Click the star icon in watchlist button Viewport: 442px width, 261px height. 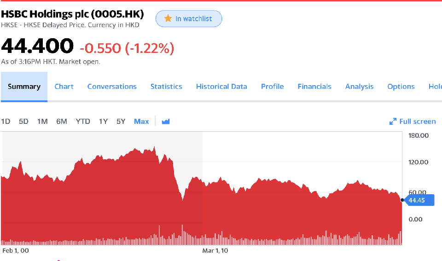click(x=168, y=18)
